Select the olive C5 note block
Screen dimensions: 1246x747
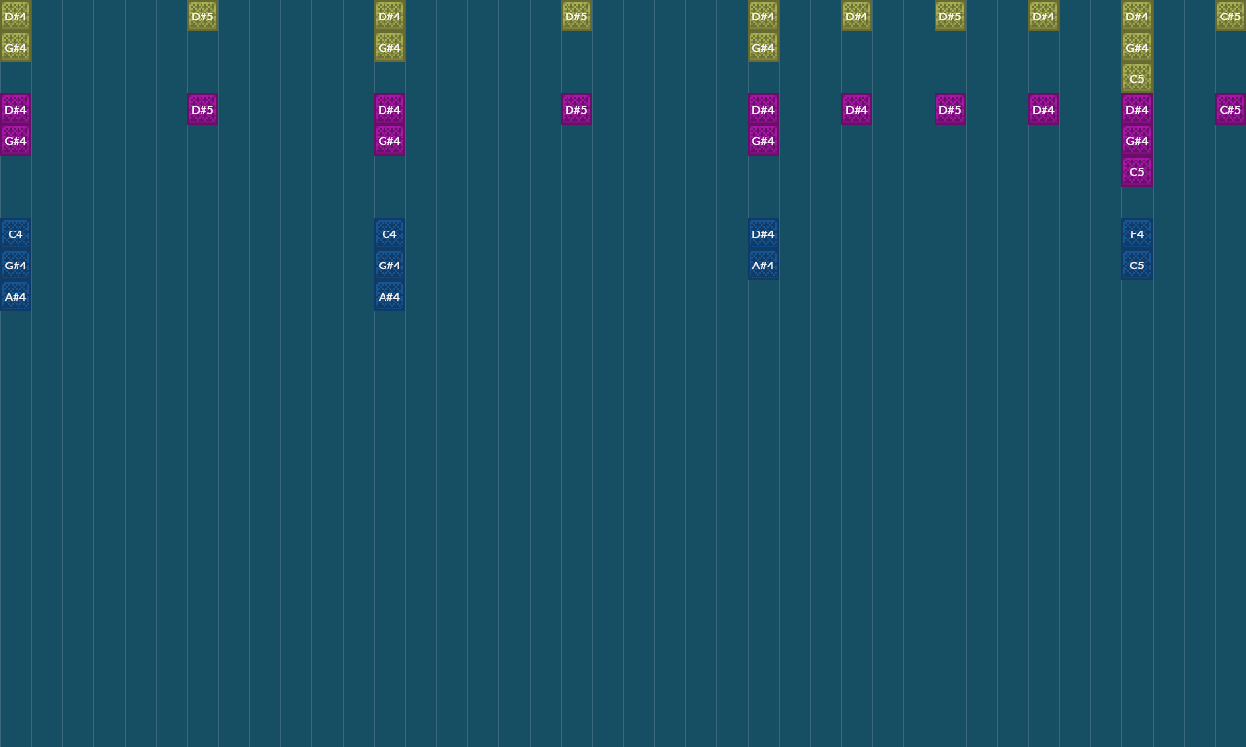click(1137, 78)
